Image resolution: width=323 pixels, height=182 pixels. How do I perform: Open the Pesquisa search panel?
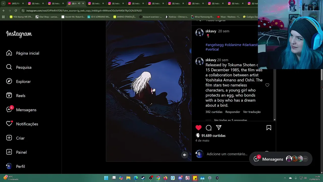coord(19,67)
